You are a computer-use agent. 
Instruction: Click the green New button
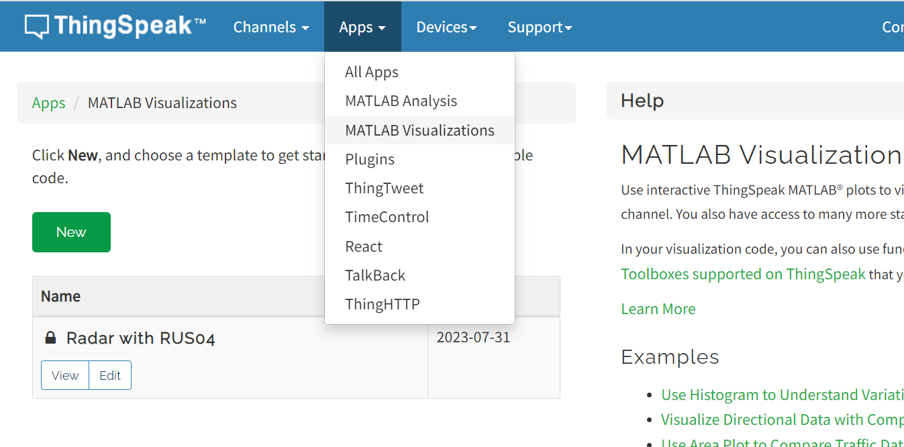pyautogui.click(x=71, y=232)
